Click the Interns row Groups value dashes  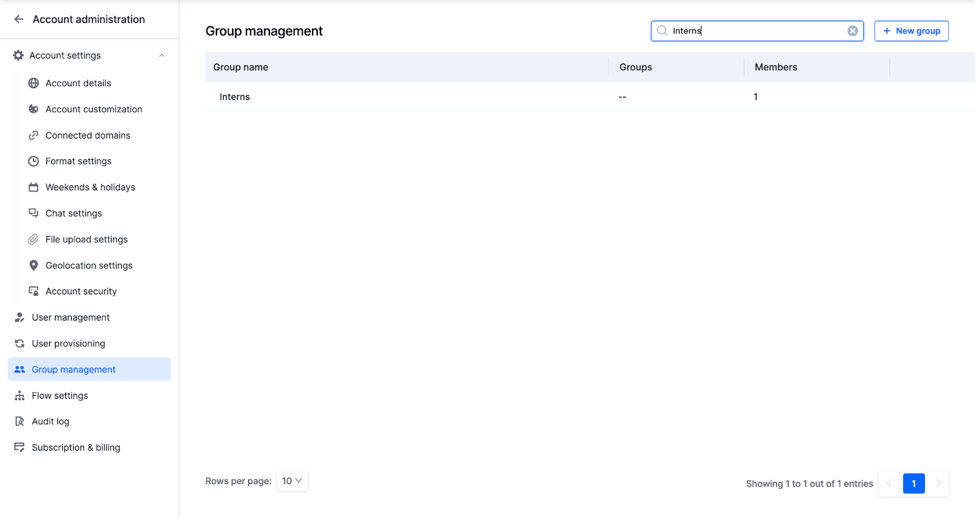(622, 97)
